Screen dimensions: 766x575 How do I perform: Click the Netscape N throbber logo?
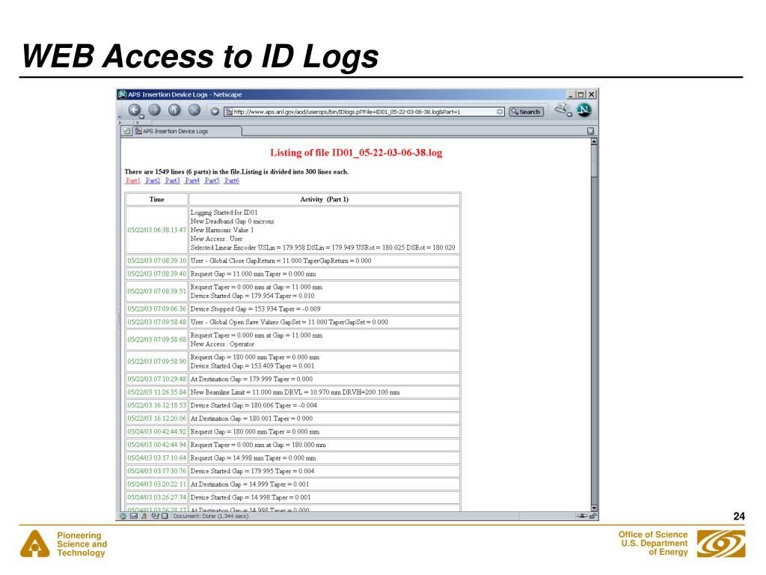pos(583,110)
